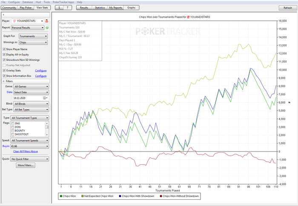This screenshot has width=298, height=206.
Task: Open the PokerTracker Apps menu
Action: tap(63, 2)
